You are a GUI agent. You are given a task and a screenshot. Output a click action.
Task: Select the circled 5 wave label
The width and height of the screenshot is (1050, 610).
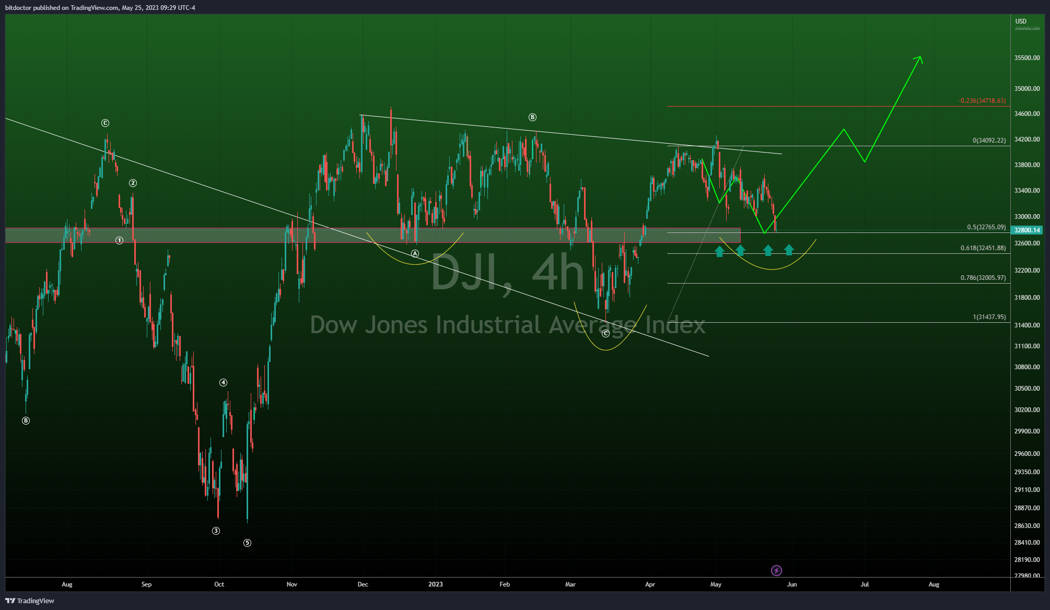tap(247, 543)
